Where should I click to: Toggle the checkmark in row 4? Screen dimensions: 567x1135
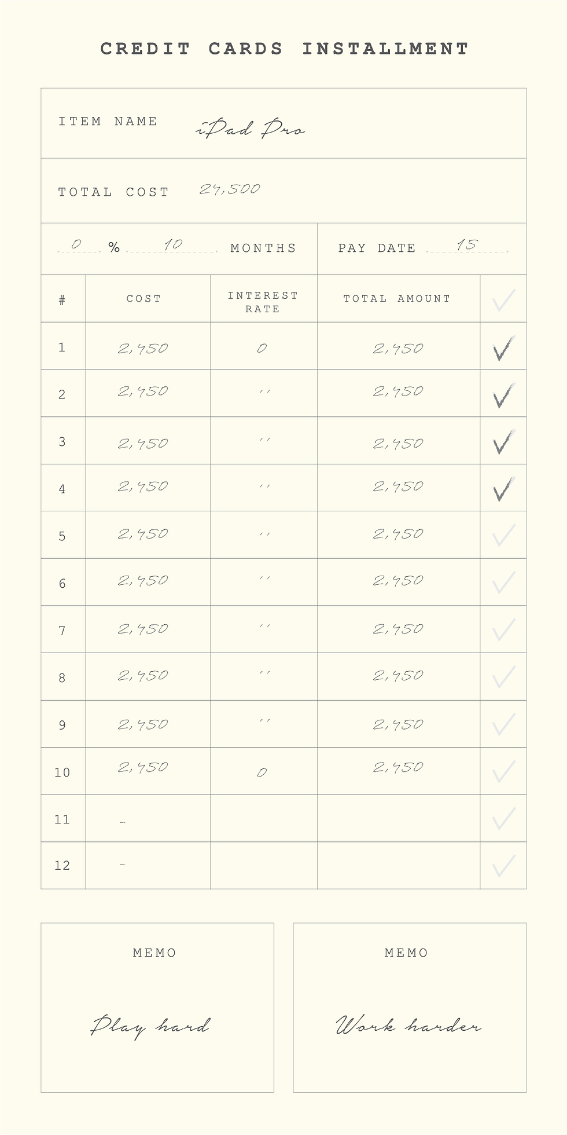503,489
